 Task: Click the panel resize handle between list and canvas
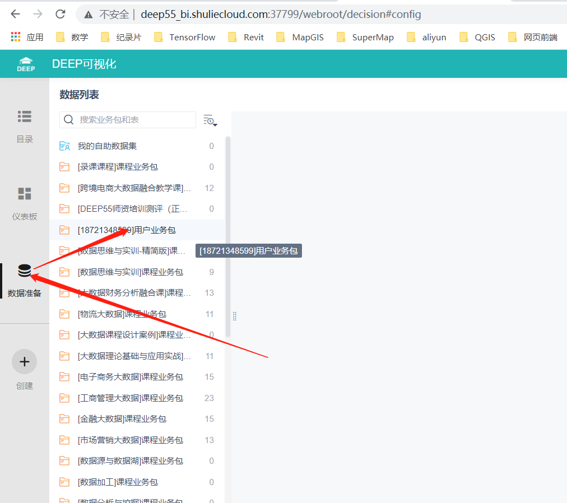[234, 316]
